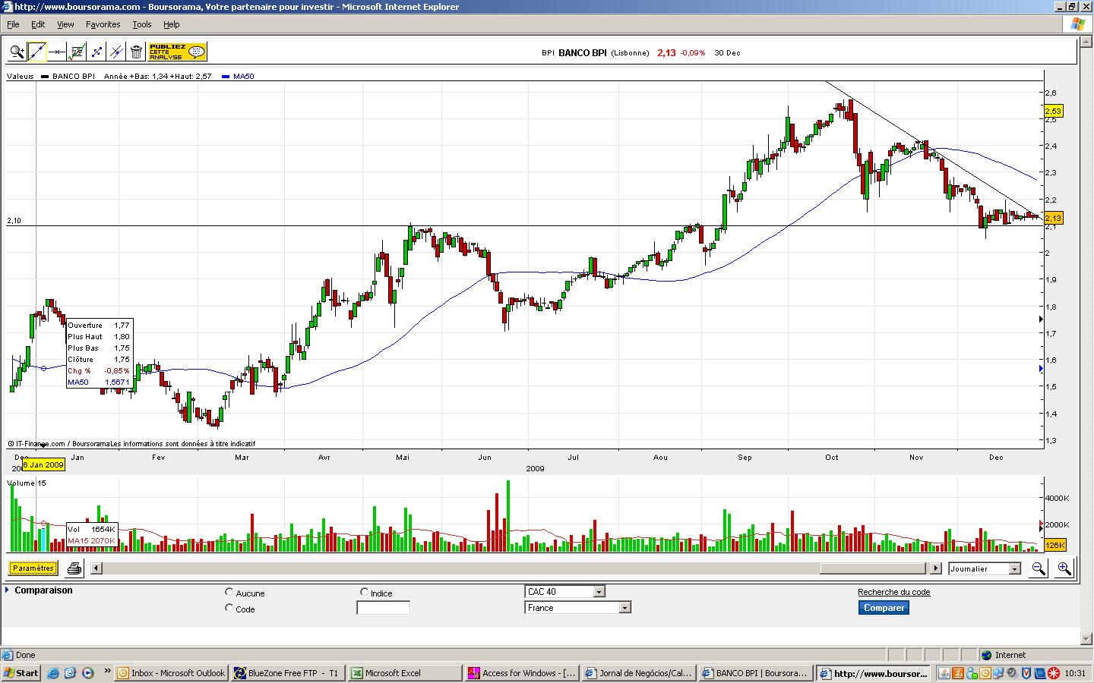Select the trend line drawing tool
The image size is (1094, 683).
(x=36, y=52)
